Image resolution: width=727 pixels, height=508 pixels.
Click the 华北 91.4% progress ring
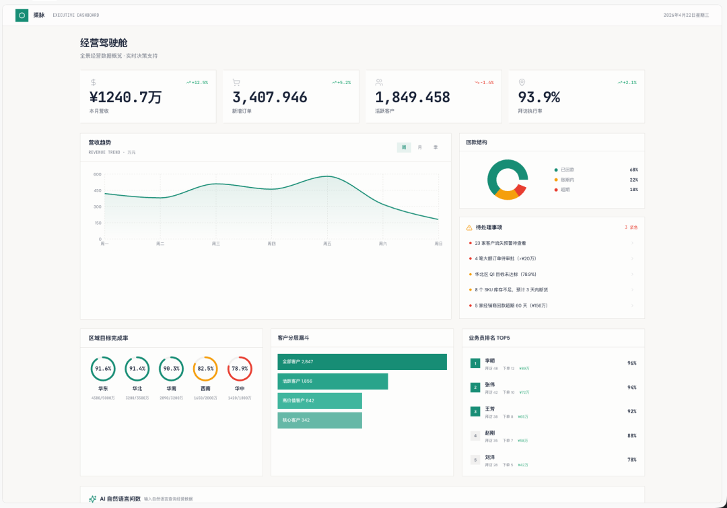tap(137, 369)
